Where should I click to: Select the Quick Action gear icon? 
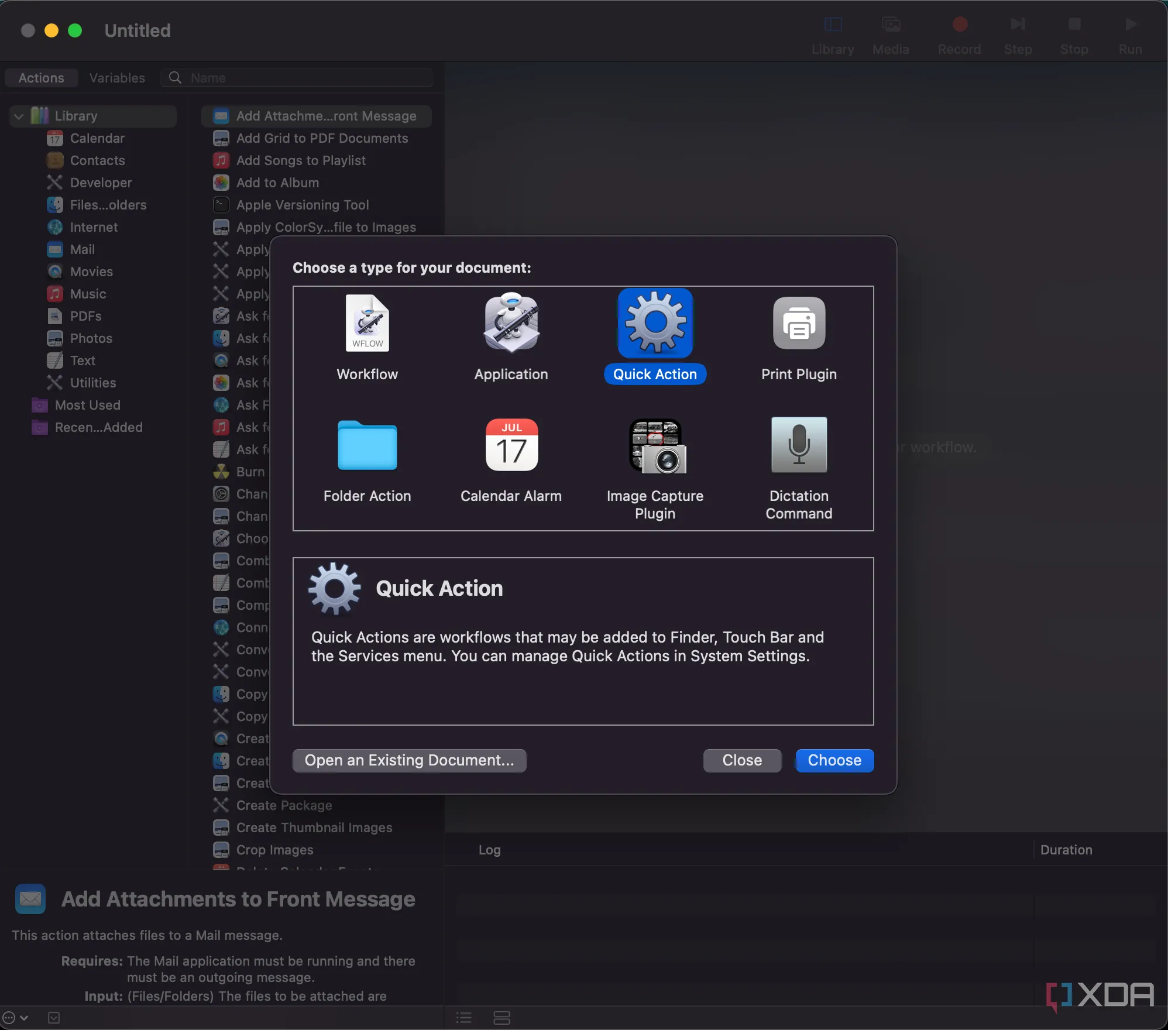click(x=655, y=323)
